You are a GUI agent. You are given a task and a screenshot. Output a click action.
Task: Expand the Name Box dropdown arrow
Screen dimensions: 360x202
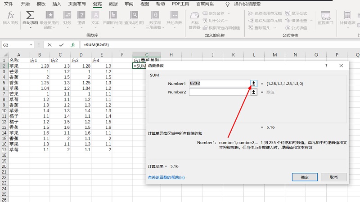(x=31, y=45)
